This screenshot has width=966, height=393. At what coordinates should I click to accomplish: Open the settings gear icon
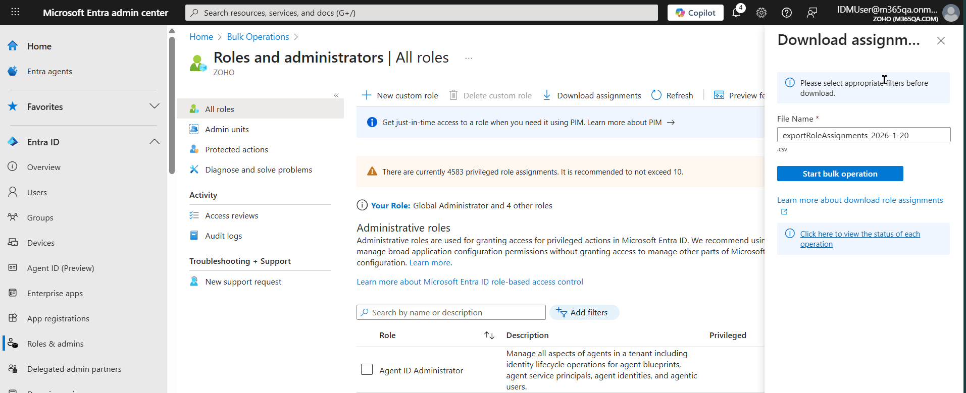pyautogui.click(x=761, y=13)
